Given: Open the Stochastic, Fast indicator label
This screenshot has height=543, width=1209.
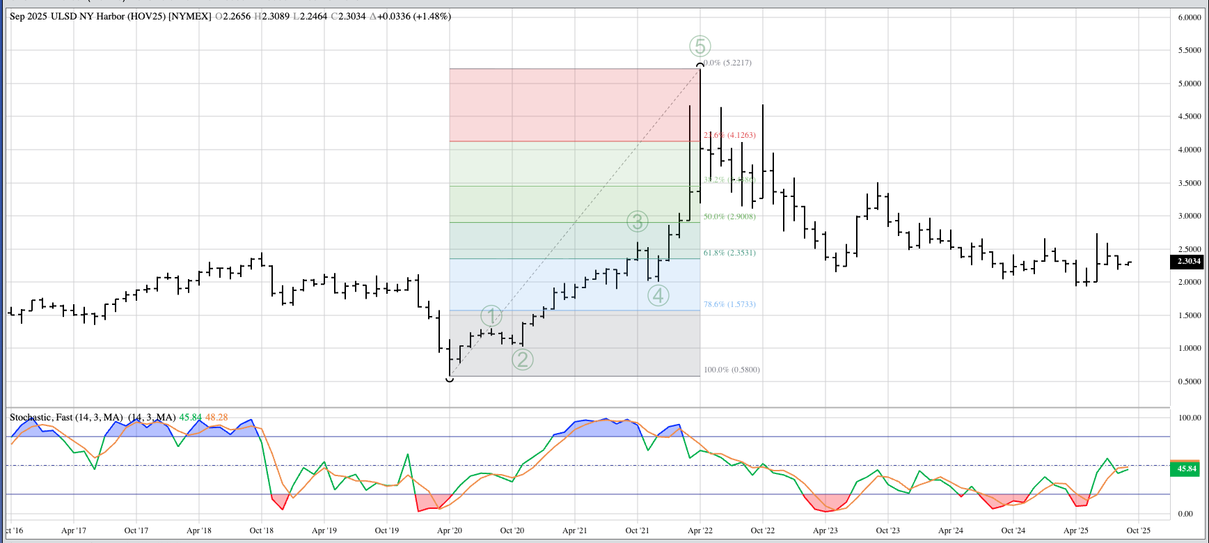Looking at the screenshot, I should click(x=66, y=418).
